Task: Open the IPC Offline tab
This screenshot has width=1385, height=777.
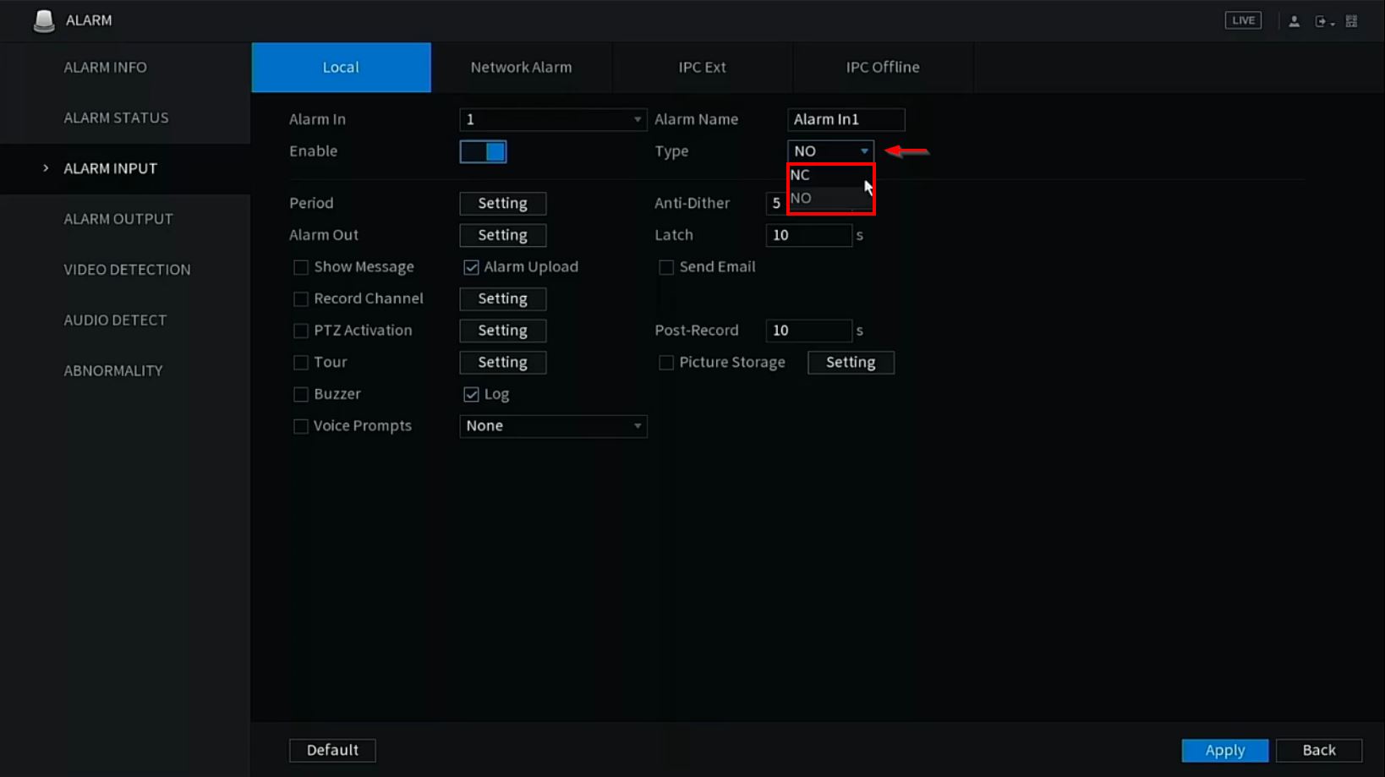Action: click(x=882, y=68)
